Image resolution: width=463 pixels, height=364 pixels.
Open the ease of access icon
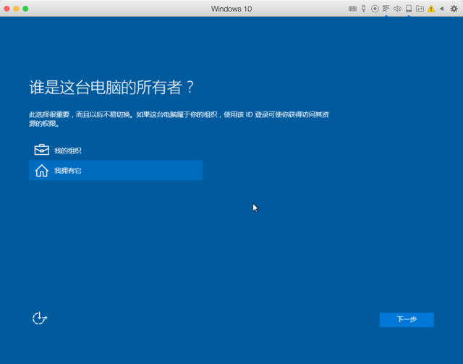(x=40, y=318)
